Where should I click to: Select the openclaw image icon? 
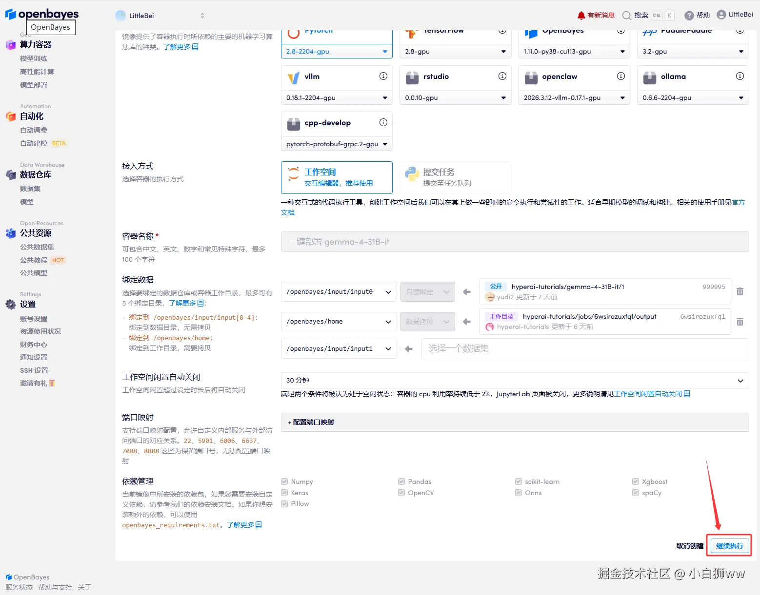click(531, 77)
